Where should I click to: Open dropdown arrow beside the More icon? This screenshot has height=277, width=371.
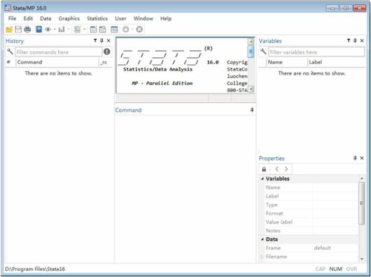point(132,29)
